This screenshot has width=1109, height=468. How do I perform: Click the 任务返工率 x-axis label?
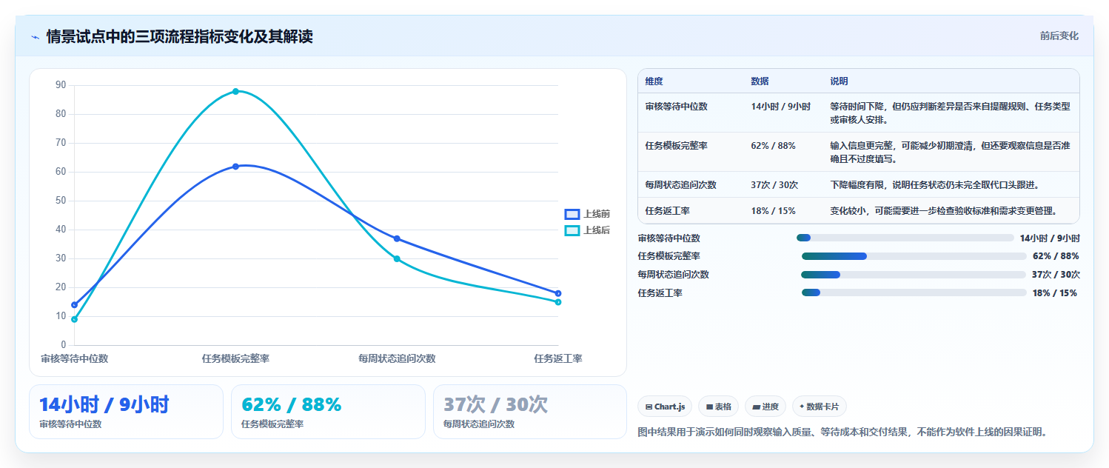(558, 358)
